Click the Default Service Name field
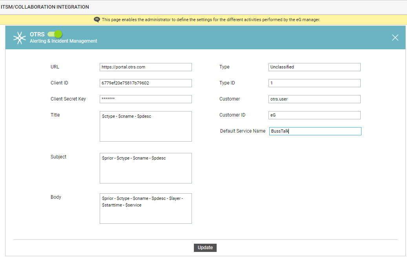This screenshot has height=257, width=407. click(x=315, y=131)
